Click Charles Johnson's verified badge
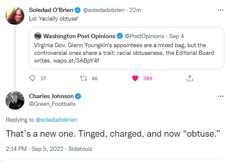 [x=78, y=96]
